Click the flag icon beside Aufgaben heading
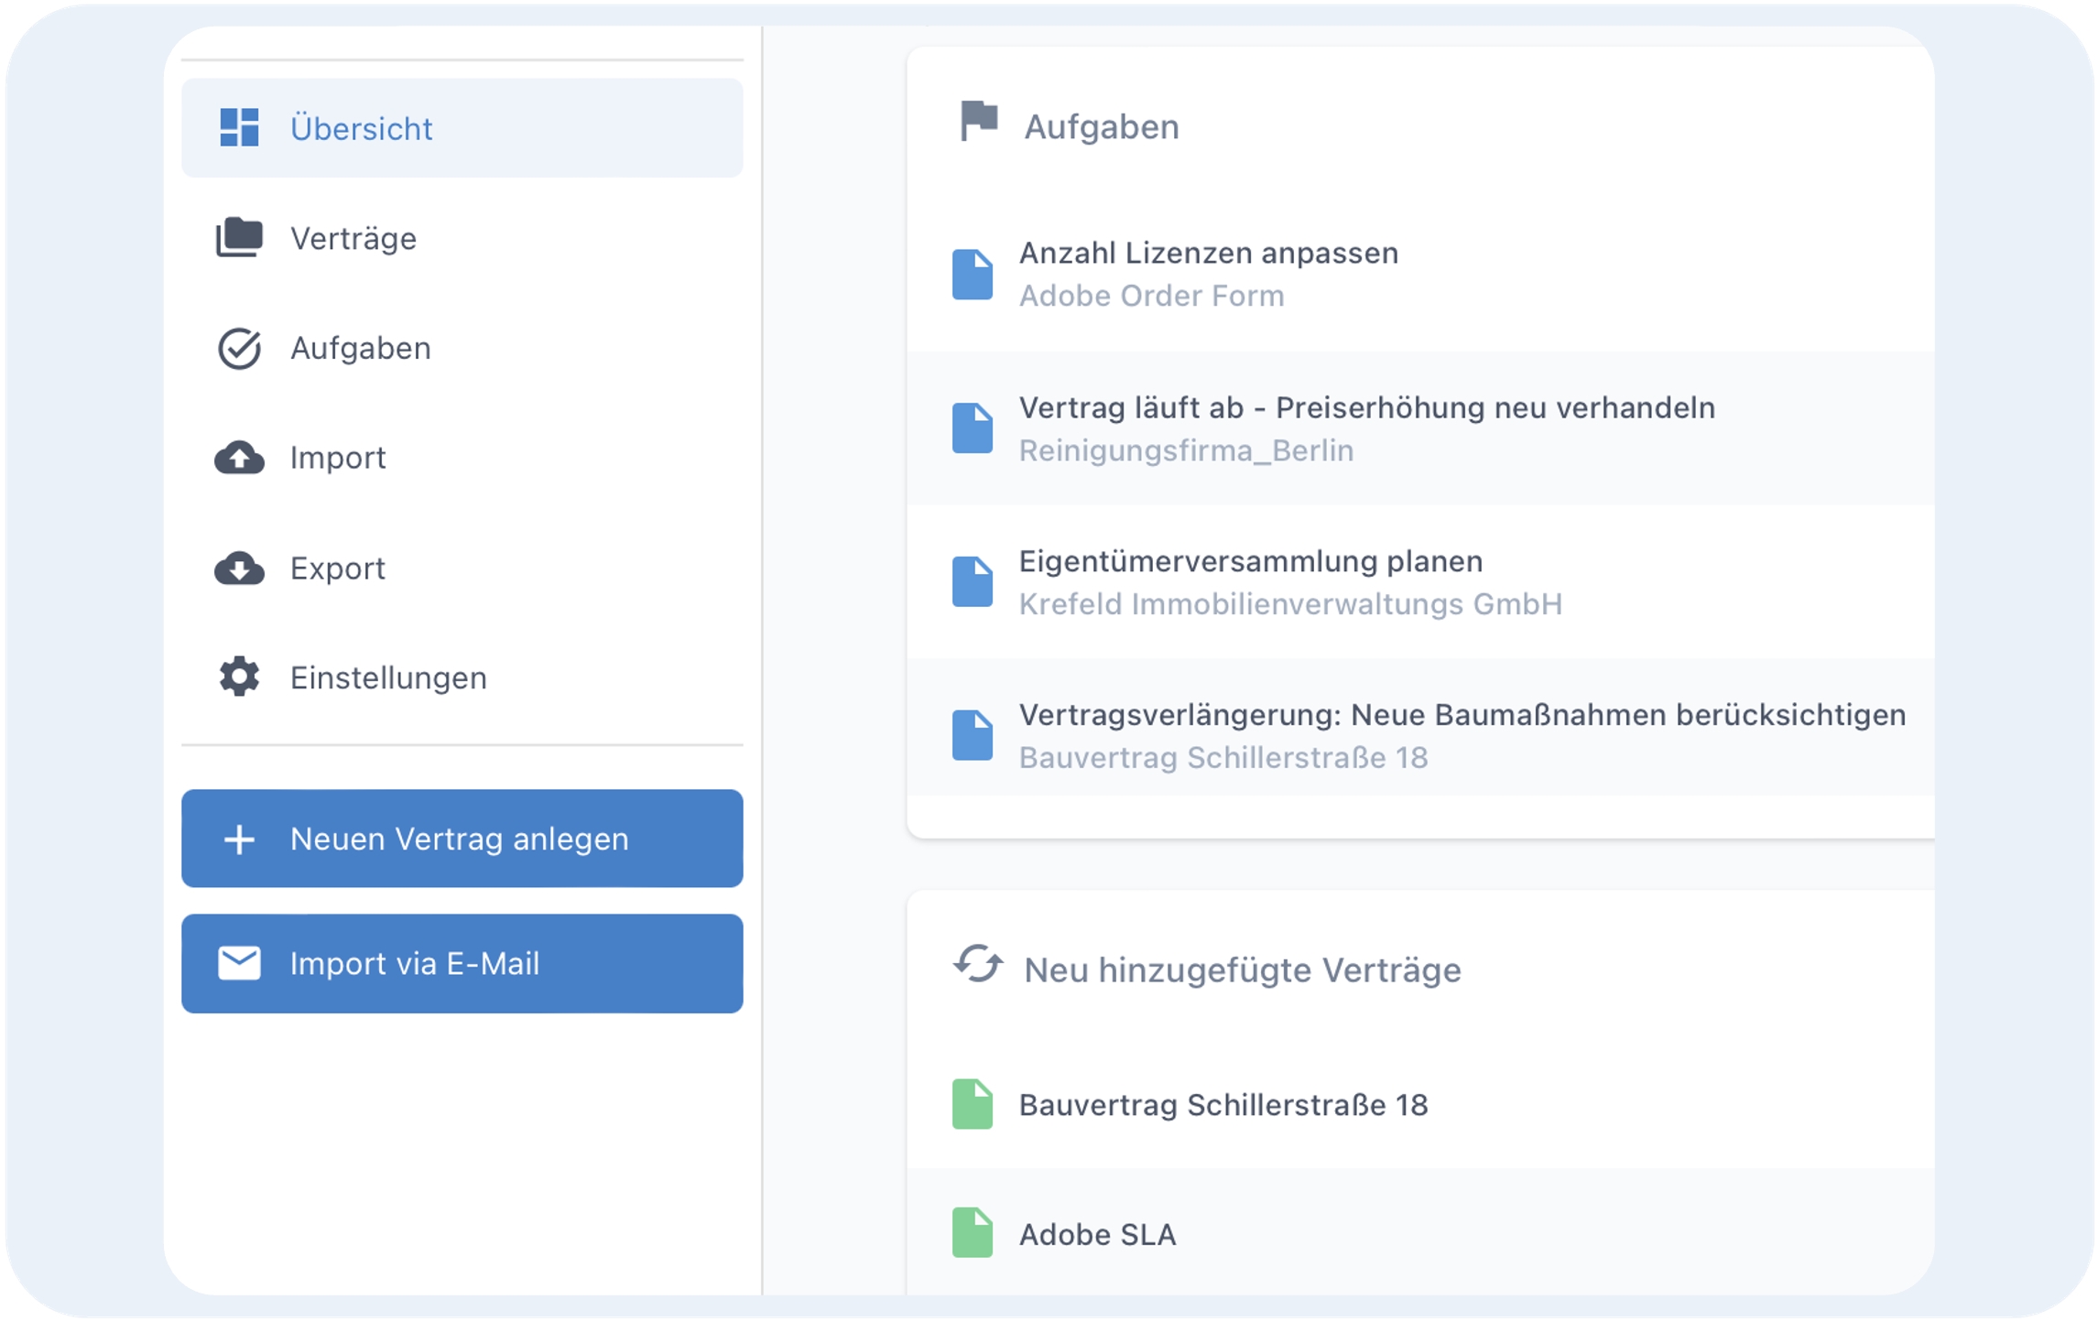Viewport: 2098px width, 1321px height. coord(978,121)
